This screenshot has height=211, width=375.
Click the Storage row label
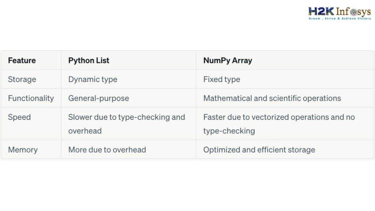[22, 79]
